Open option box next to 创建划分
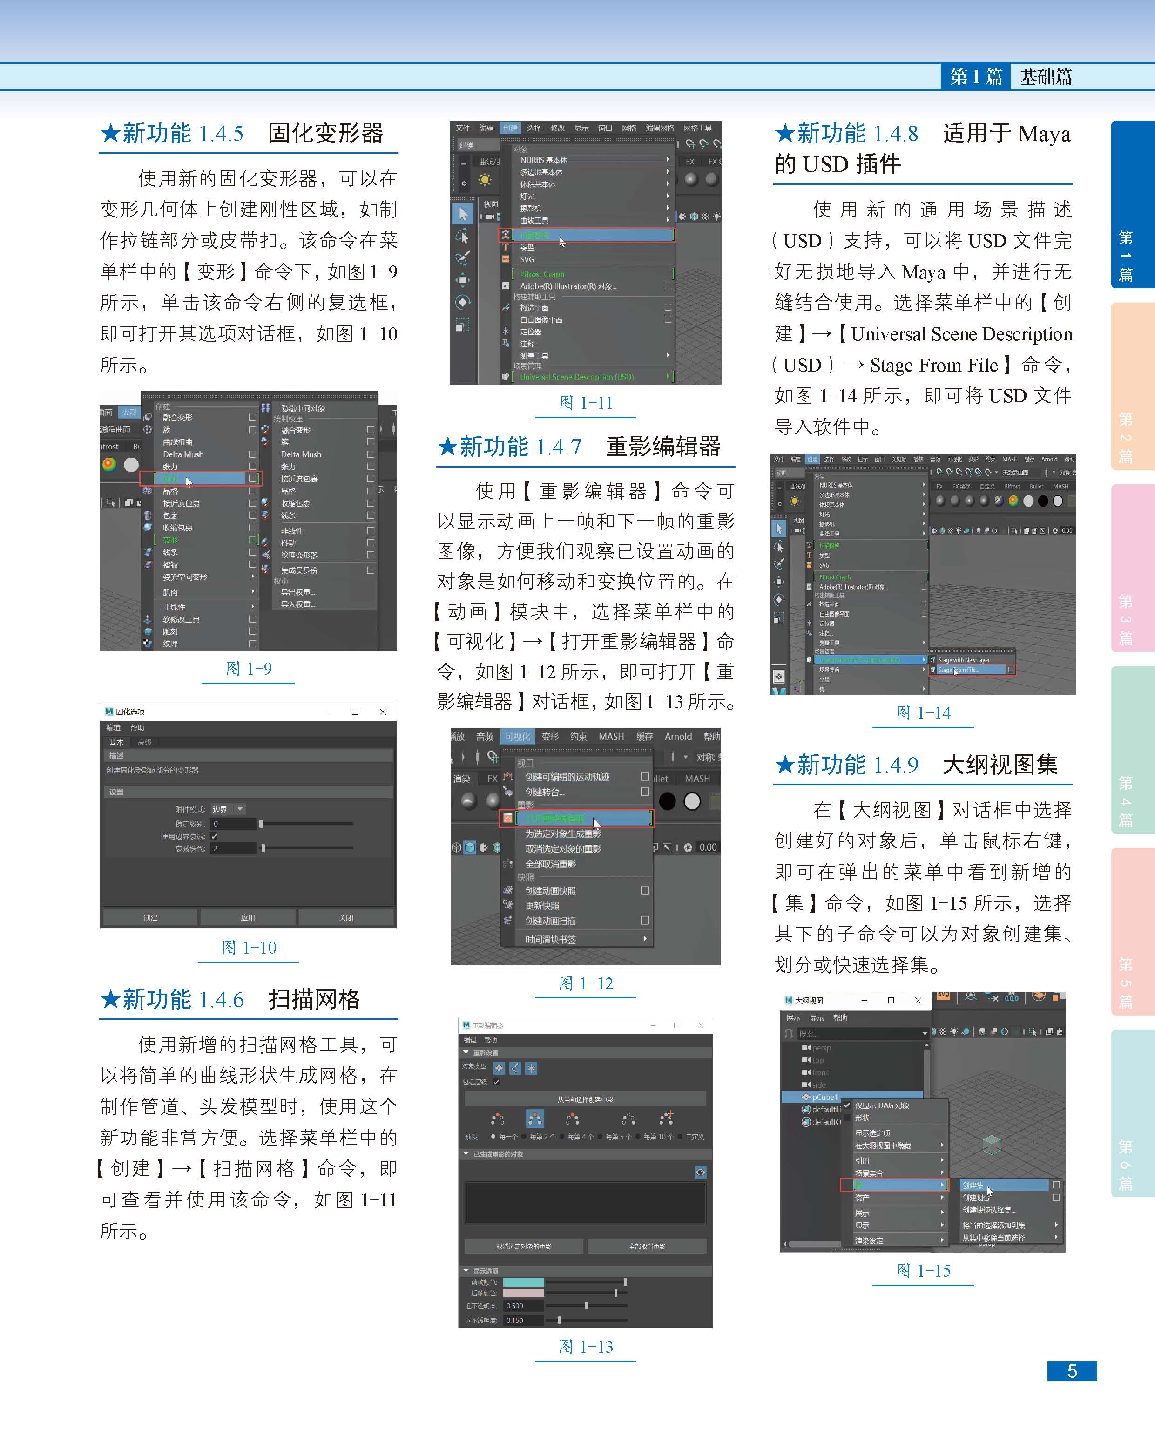The height and width of the screenshot is (1430, 1155). click(x=1056, y=1198)
